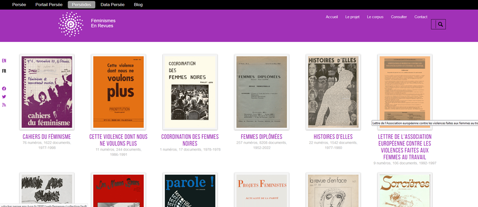The height and width of the screenshot is (207, 478).
Task: Click the Féminismes En Revues circular logo
Action: point(71,24)
